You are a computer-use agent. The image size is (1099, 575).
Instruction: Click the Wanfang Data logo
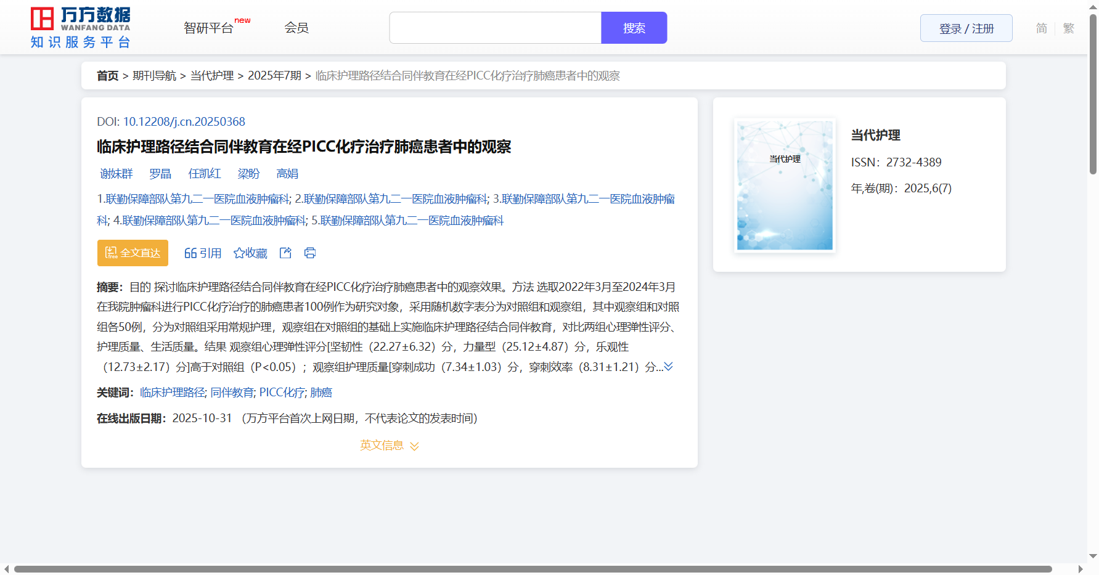click(80, 28)
